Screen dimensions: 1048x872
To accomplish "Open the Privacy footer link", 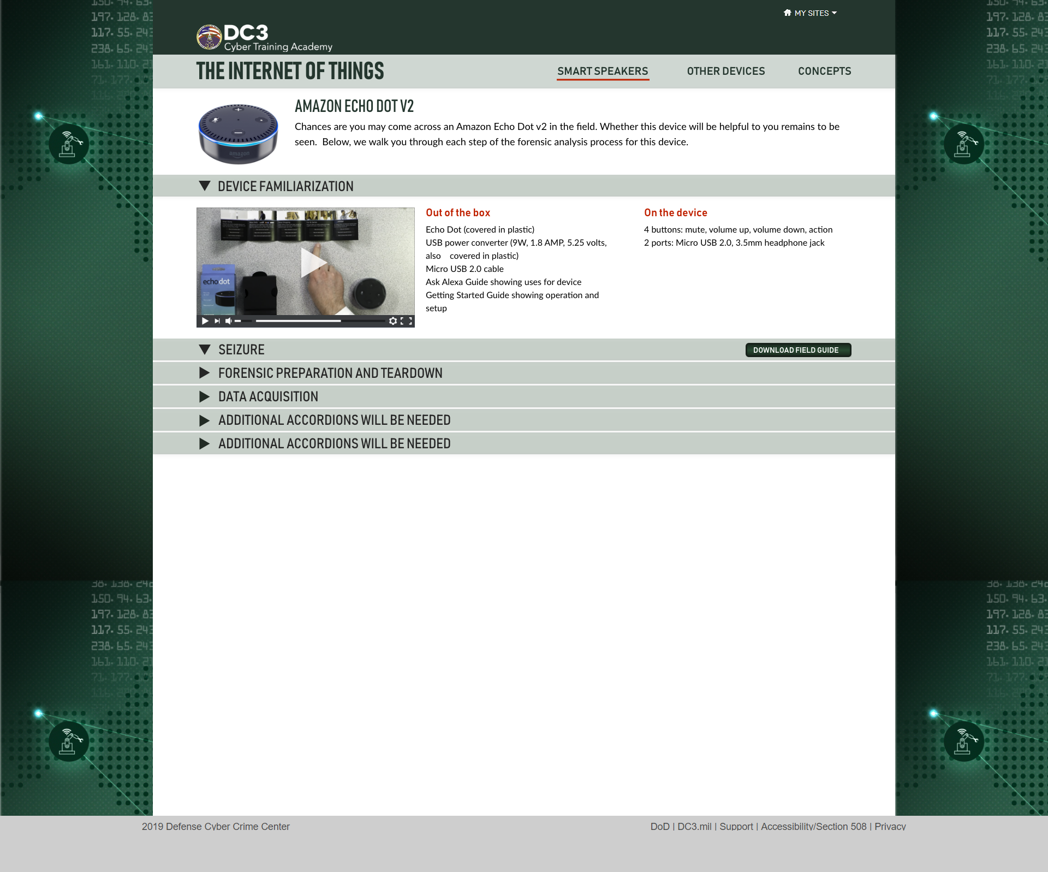I will point(890,827).
